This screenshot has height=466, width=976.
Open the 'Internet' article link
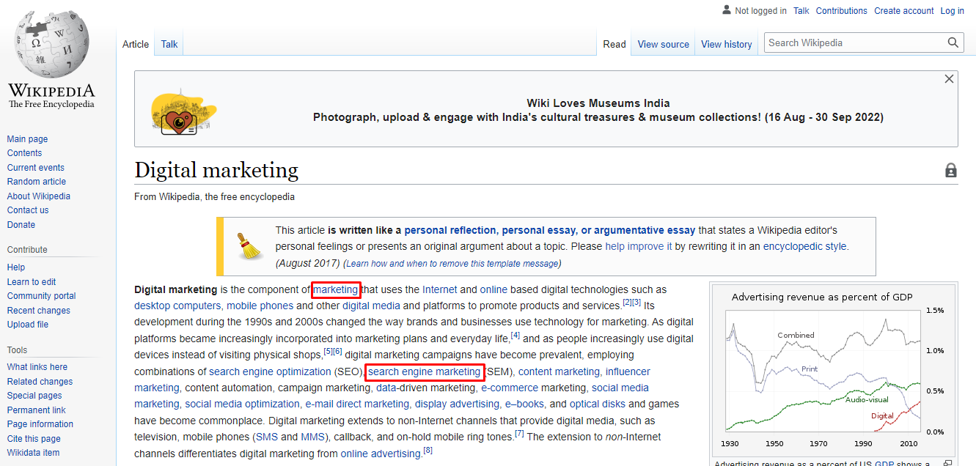click(x=439, y=289)
